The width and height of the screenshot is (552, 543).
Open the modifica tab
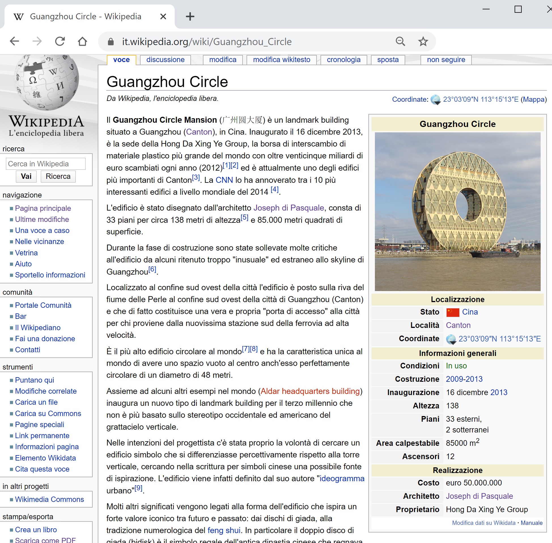tap(223, 60)
